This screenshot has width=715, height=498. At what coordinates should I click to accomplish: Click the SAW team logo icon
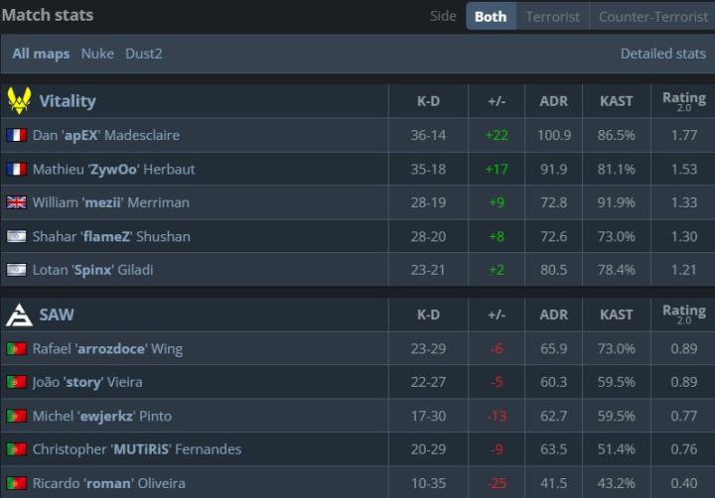19,314
